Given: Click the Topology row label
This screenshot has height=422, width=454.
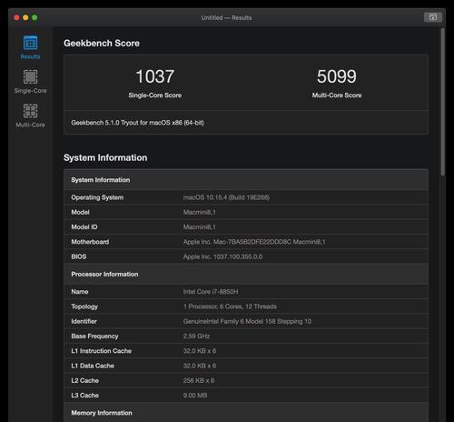Looking at the screenshot, I should coord(84,306).
